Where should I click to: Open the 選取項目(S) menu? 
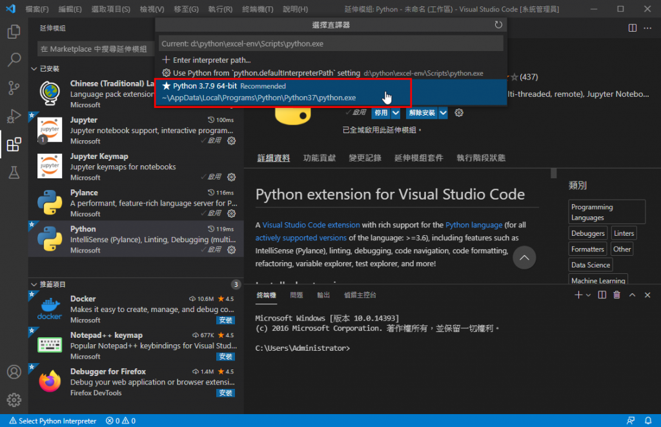pyautogui.click(x=111, y=9)
